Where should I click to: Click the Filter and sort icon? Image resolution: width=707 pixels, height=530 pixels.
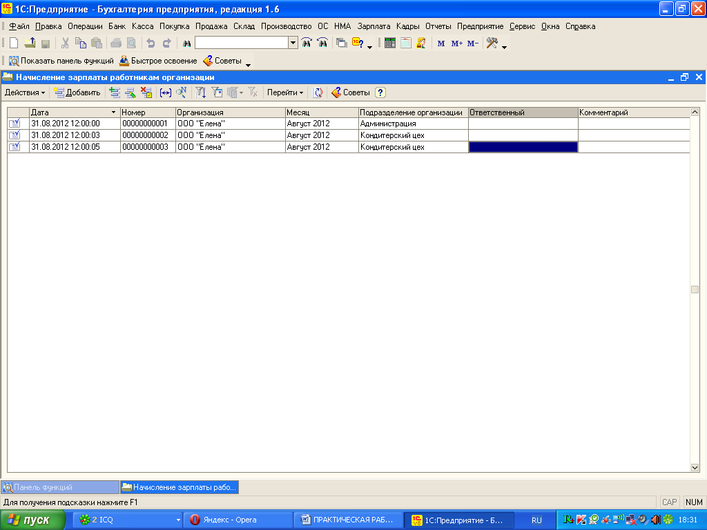[x=201, y=93]
